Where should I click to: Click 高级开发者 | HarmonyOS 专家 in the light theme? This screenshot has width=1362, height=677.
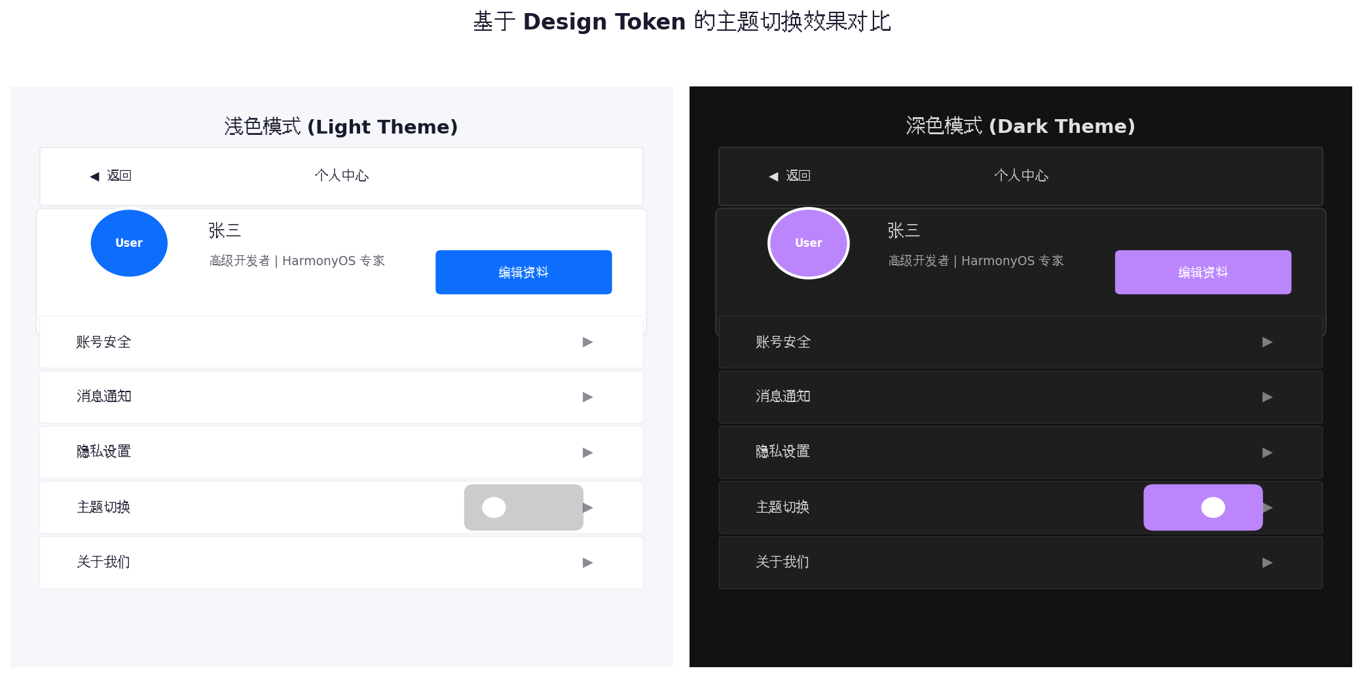click(x=297, y=261)
